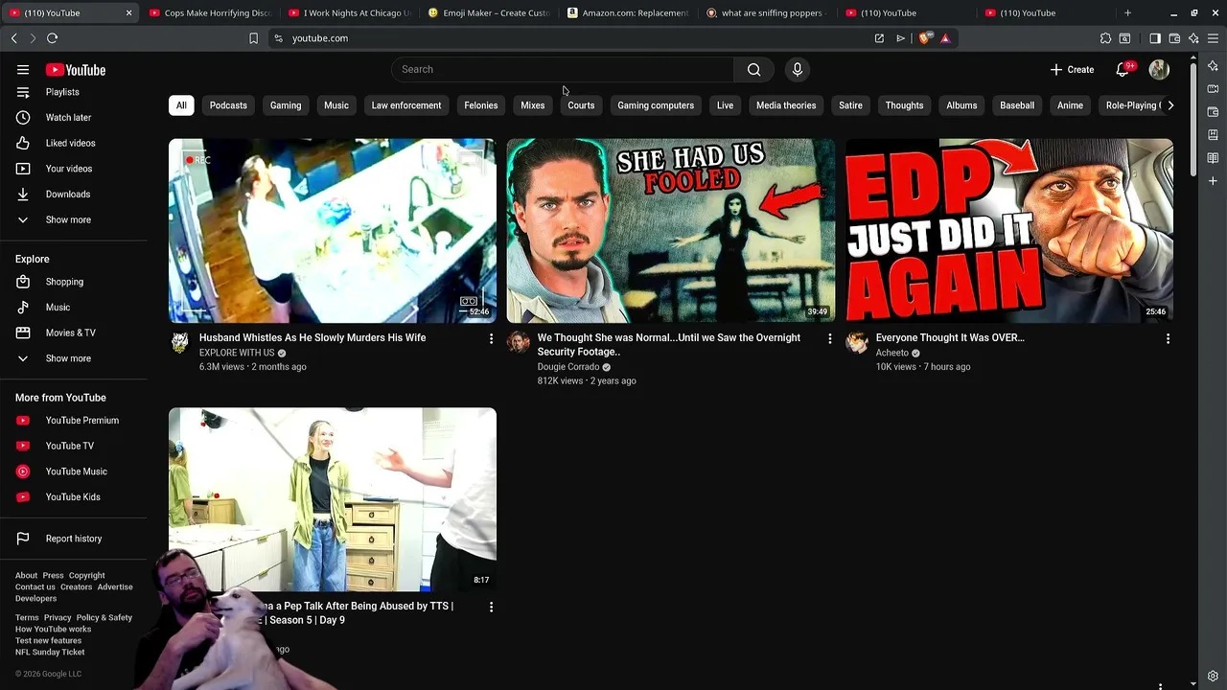Select the Felonies filter chip

[481, 105]
